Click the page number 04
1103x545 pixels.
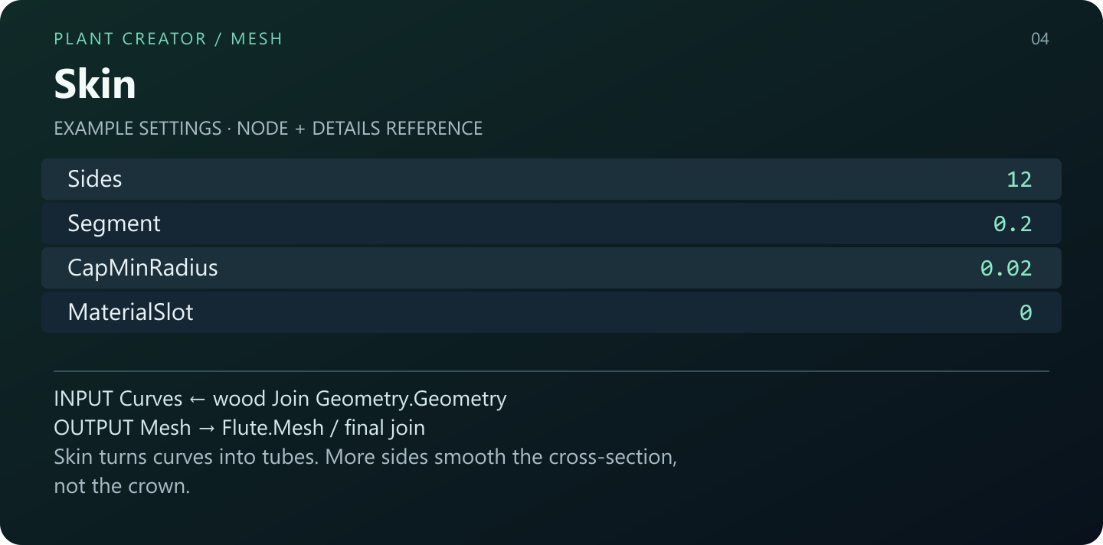tap(1040, 39)
